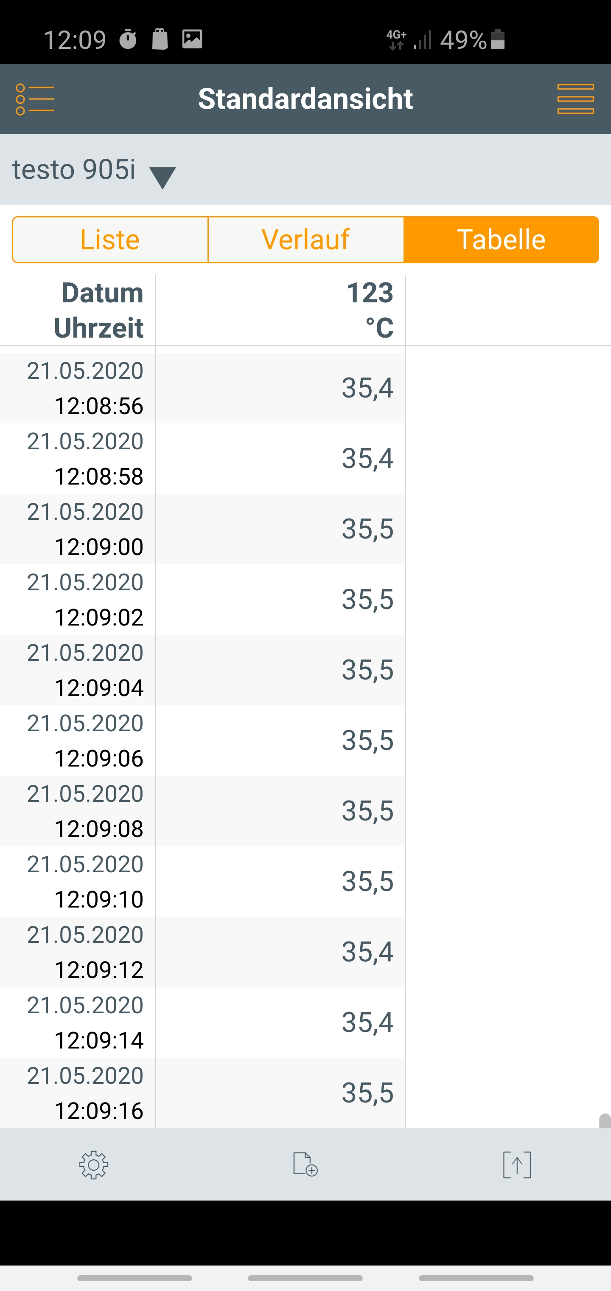Tap the battery status icon
Viewport: 611px width, 1291px height.
(498, 39)
